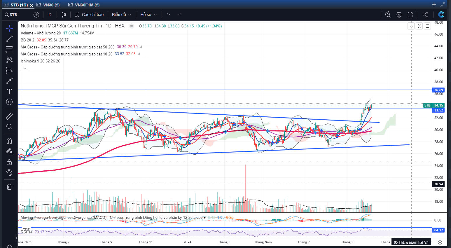
Task: Click the grey status indicator beside HSX
Action: [x=132, y=26]
